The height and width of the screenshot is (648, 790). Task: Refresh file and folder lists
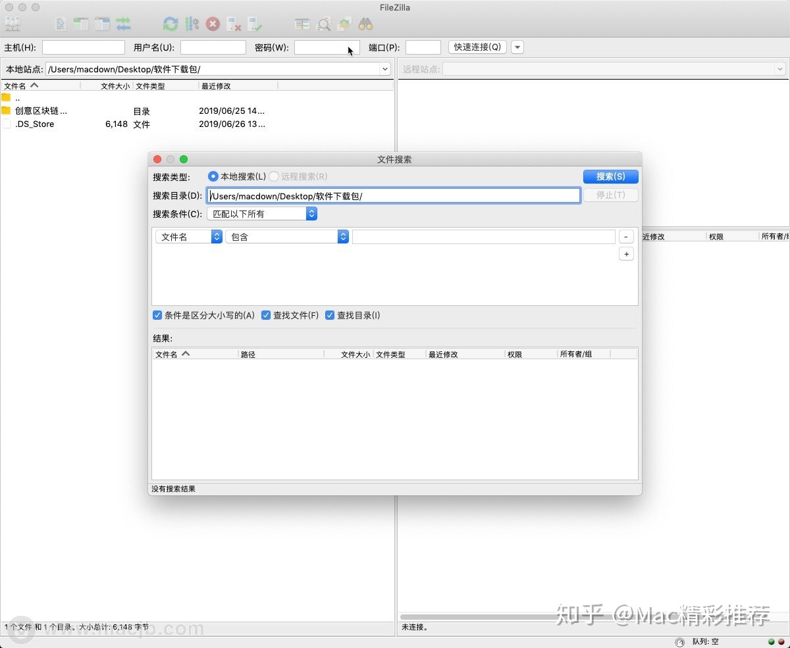(x=171, y=24)
